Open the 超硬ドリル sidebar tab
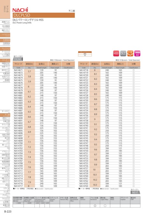Viewport: 153px width, 216px height. click(x=5, y=22)
